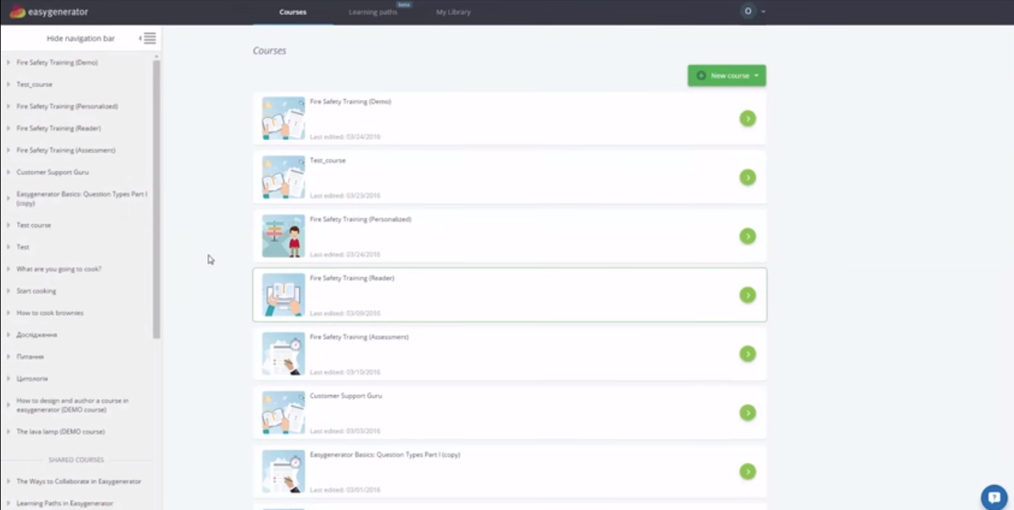Open the New course dropdown arrow
The image size is (1014, 510).
click(x=756, y=76)
